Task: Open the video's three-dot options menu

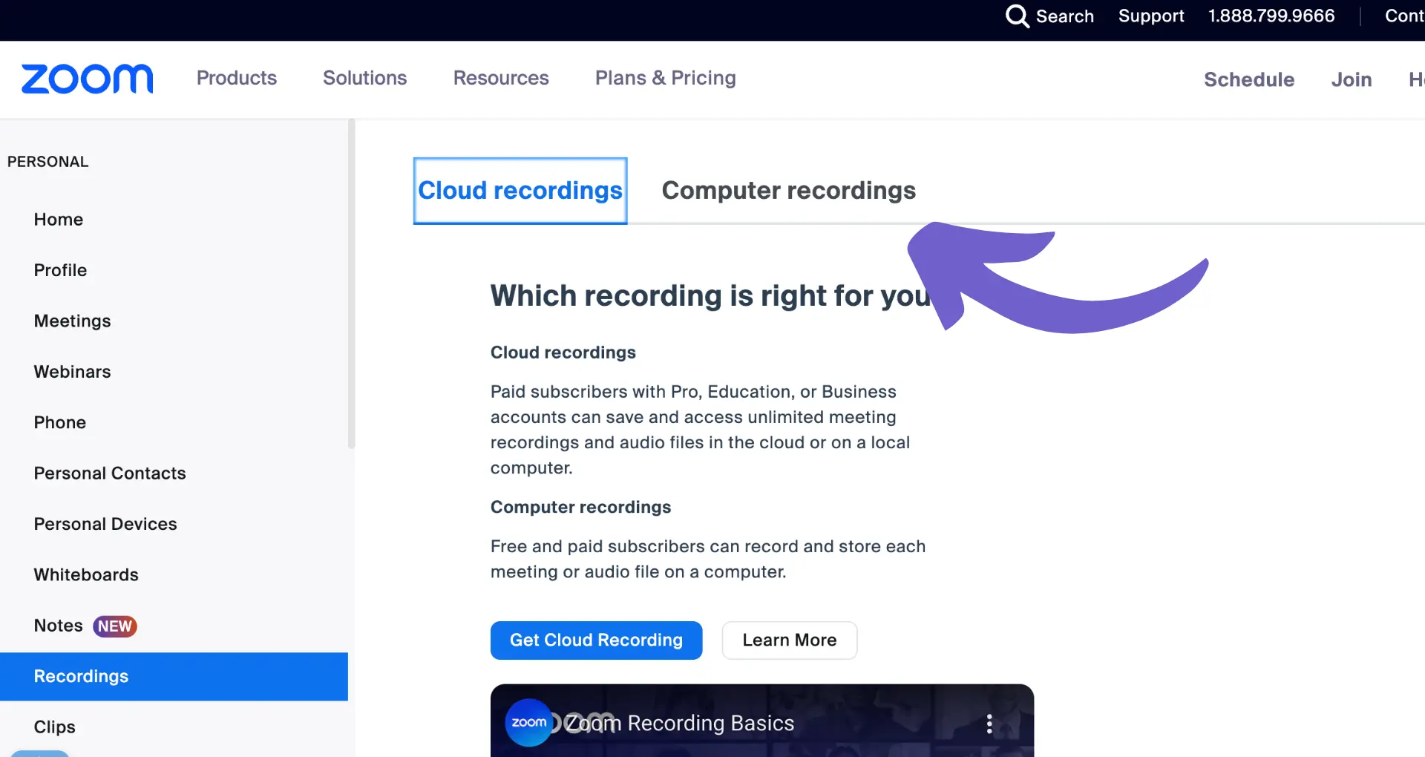Action: tap(989, 724)
